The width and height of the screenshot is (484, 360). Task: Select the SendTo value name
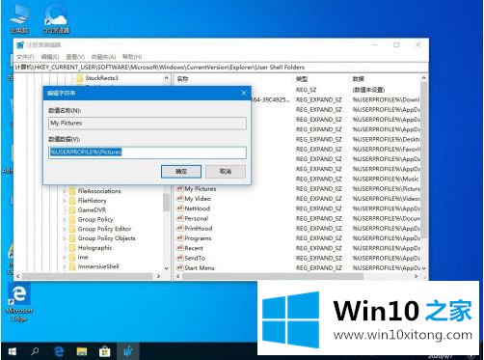point(195,258)
